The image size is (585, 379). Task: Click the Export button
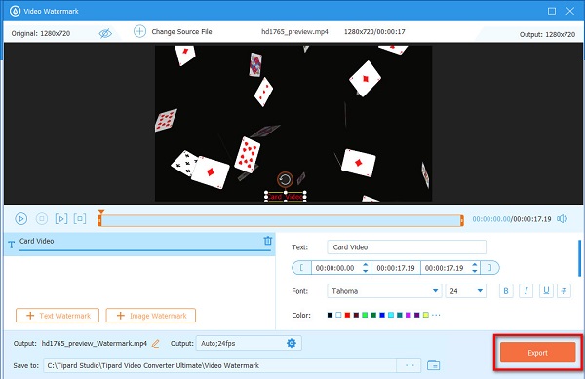click(537, 353)
